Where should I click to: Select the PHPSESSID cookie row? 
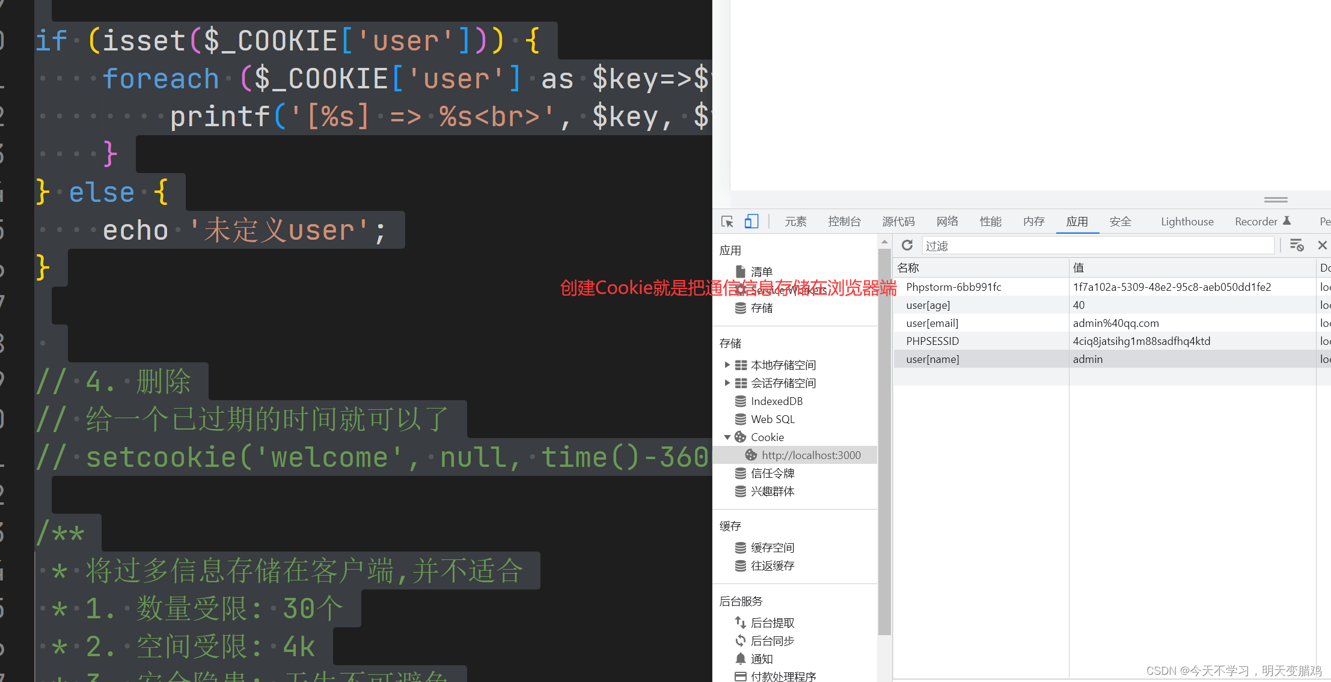pos(1112,341)
